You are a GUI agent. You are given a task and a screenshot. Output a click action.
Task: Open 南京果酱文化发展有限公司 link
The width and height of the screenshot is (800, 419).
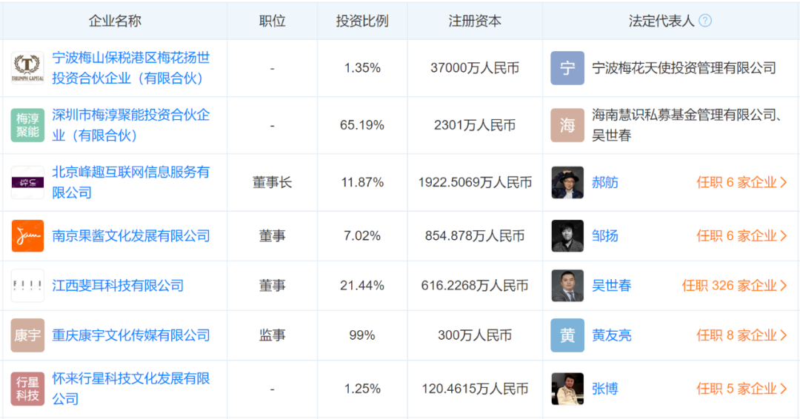(x=131, y=236)
